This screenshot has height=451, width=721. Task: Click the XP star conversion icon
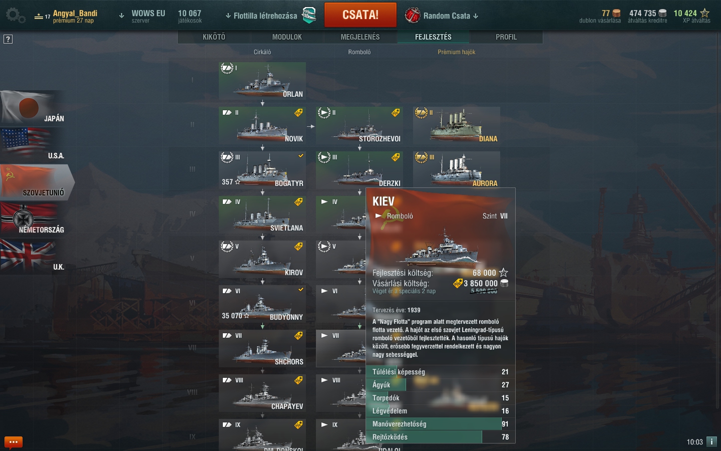tap(705, 13)
